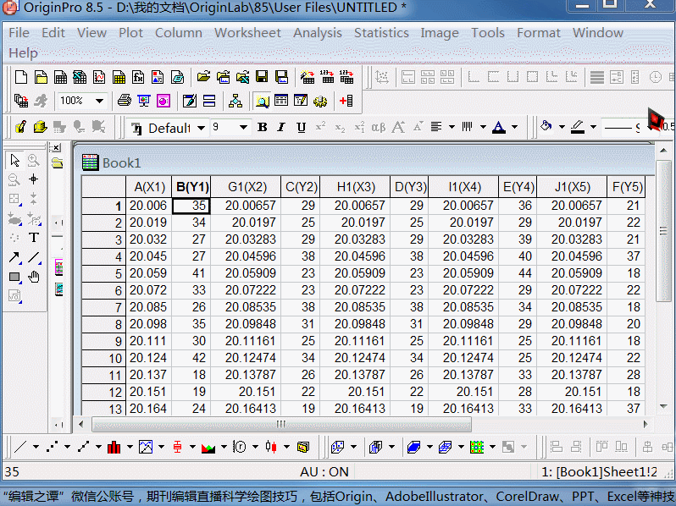This screenshot has width=676, height=506.
Task: Activate the Text tool
Action: 34,238
